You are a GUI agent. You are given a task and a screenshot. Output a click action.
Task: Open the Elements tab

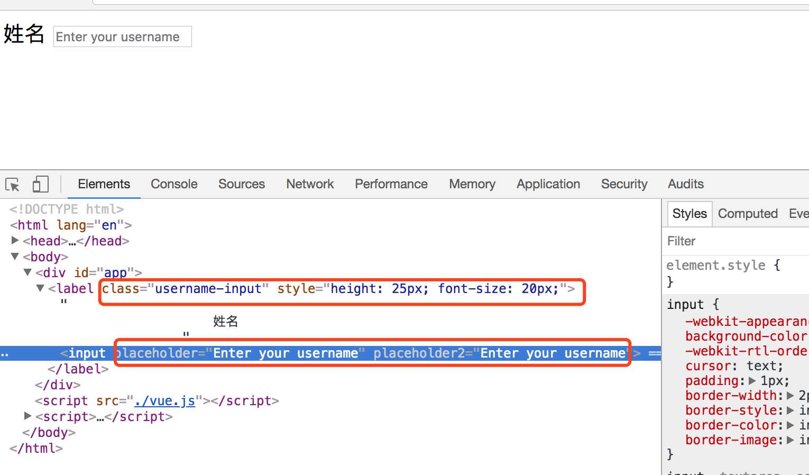tap(104, 184)
